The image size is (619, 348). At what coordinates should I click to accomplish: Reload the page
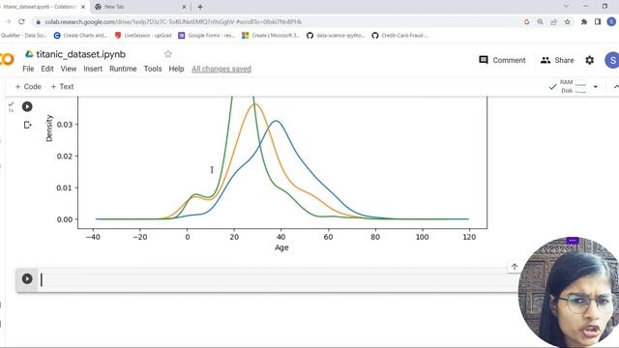coord(21,21)
